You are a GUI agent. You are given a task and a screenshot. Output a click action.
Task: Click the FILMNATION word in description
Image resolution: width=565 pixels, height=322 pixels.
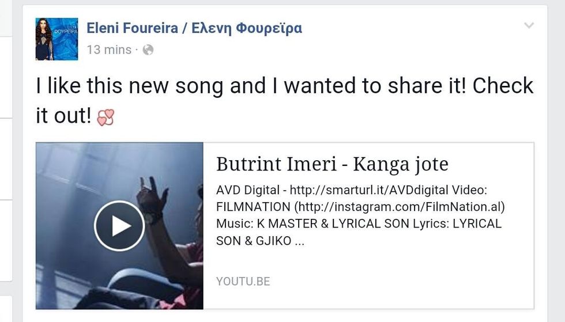click(x=253, y=207)
